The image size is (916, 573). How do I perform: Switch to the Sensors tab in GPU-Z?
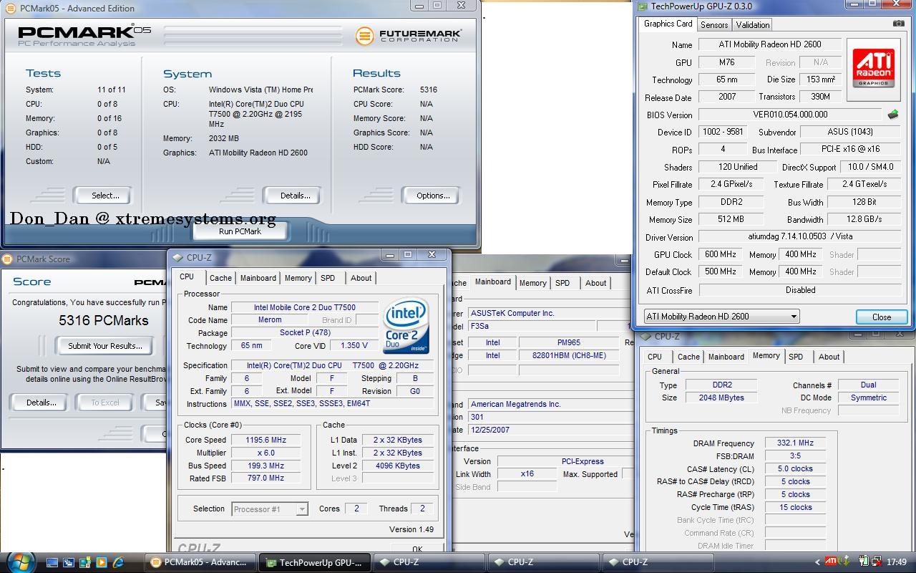(714, 24)
